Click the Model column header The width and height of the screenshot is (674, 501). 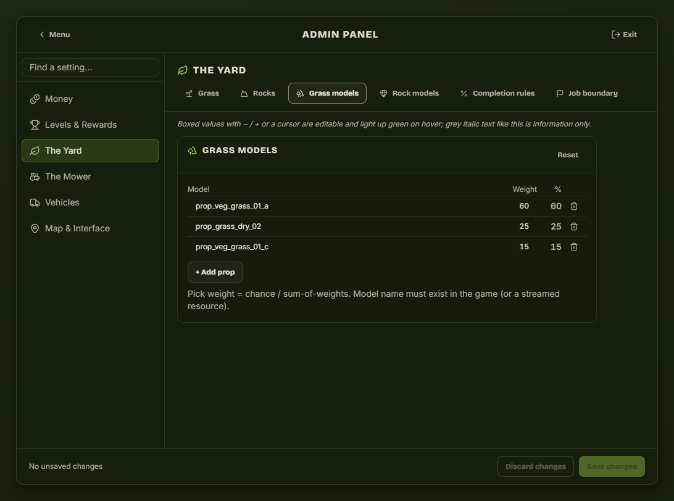tap(199, 189)
